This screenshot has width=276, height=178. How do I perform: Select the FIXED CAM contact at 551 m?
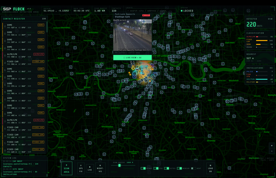click(24, 63)
